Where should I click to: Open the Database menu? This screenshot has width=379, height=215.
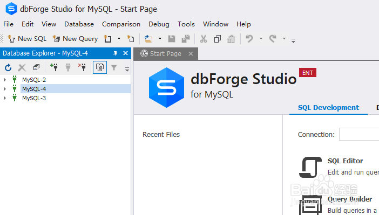79,24
